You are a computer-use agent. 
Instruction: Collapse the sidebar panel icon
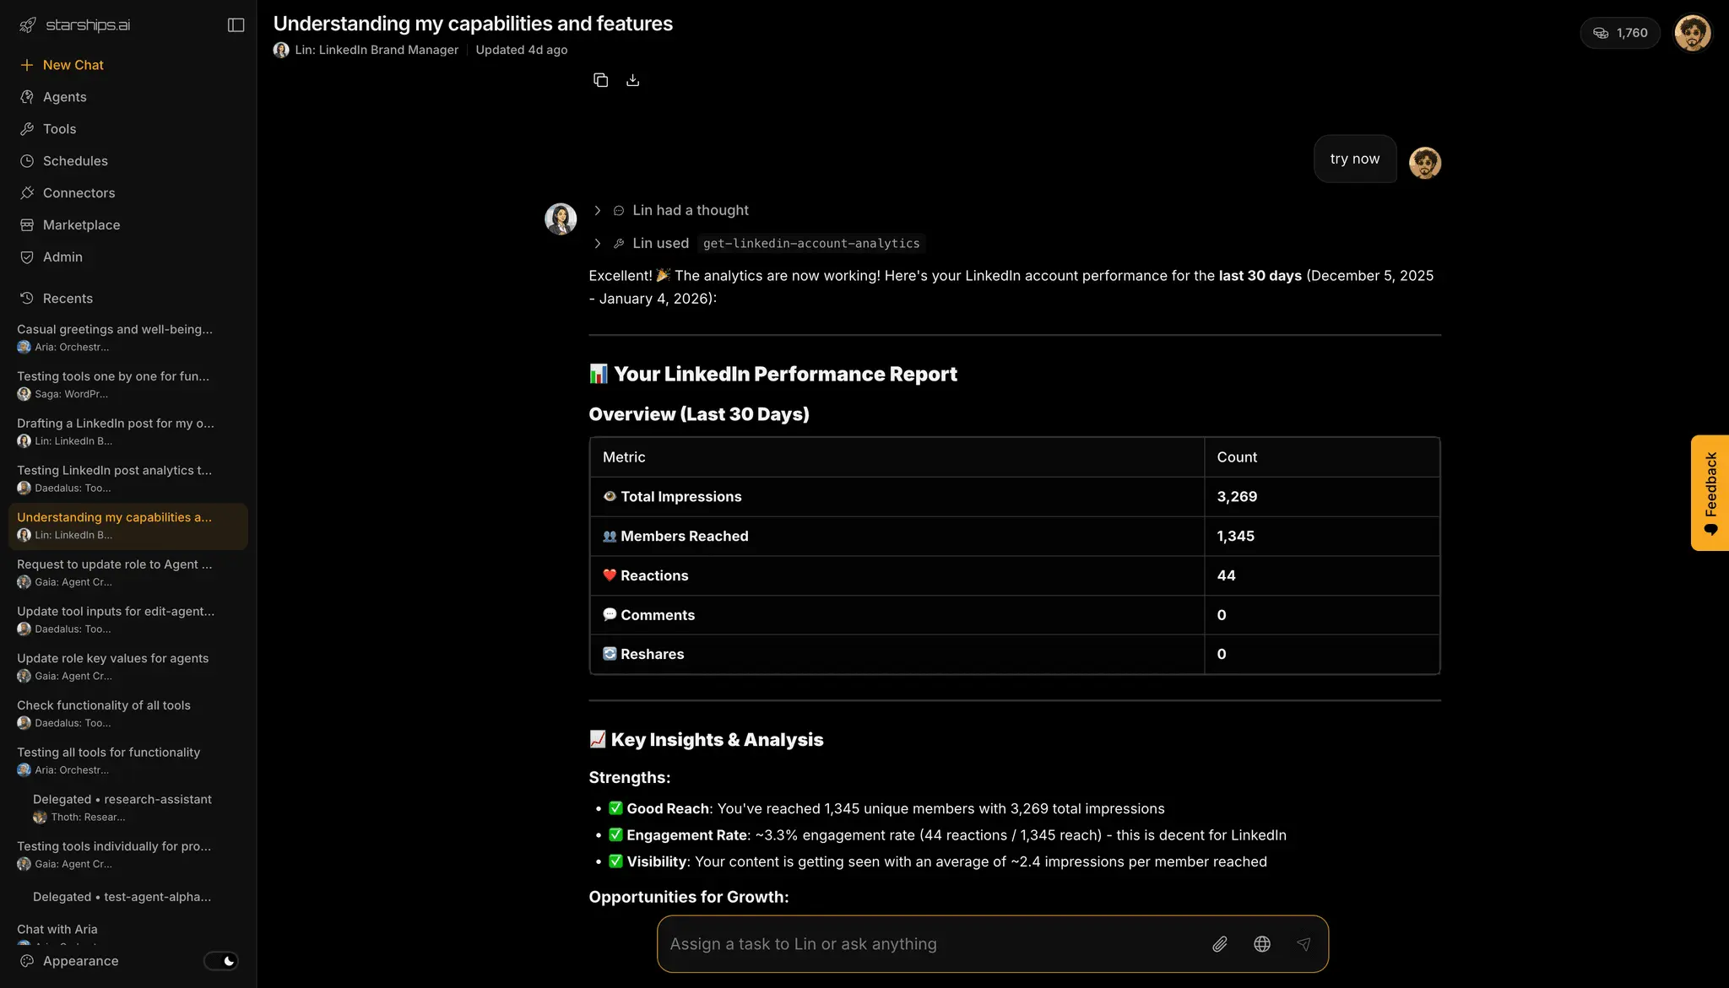pos(236,24)
